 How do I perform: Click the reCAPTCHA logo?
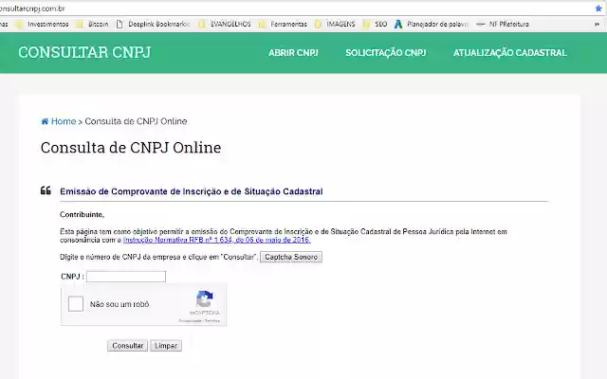[x=205, y=299]
